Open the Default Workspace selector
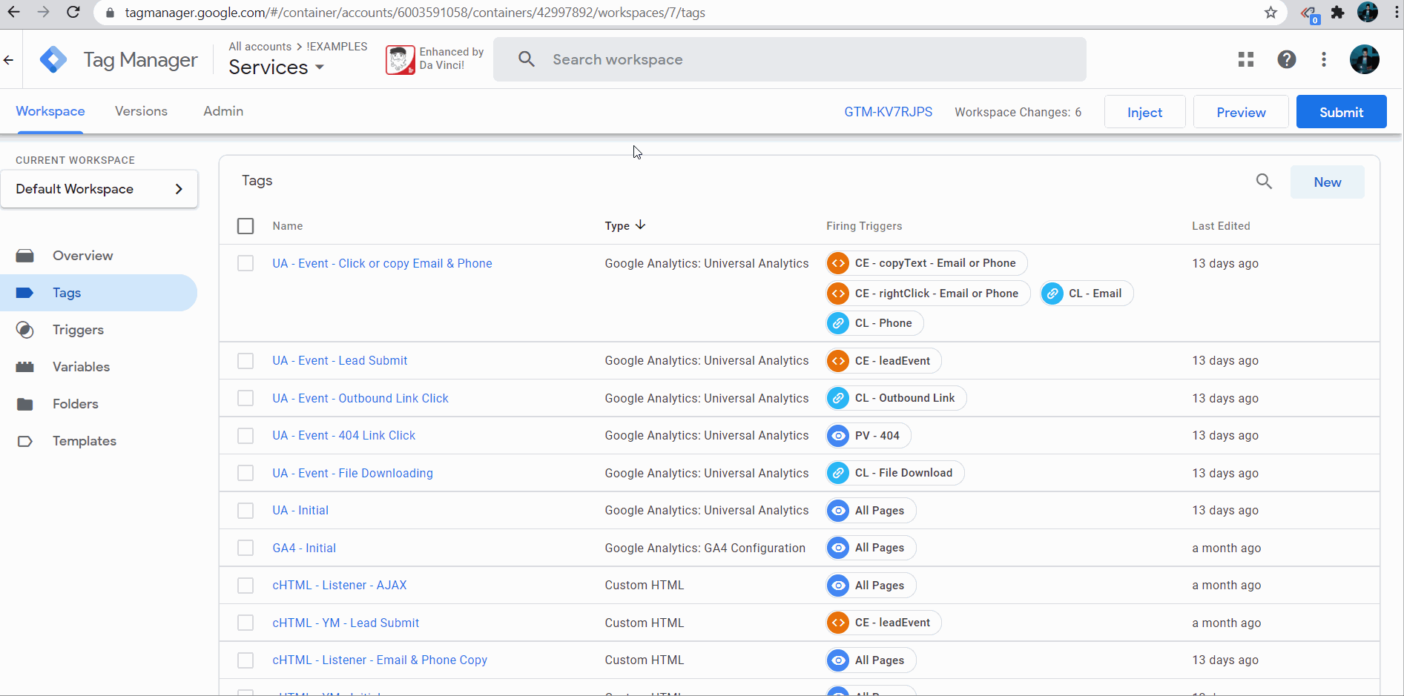1404x696 pixels. coord(99,189)
